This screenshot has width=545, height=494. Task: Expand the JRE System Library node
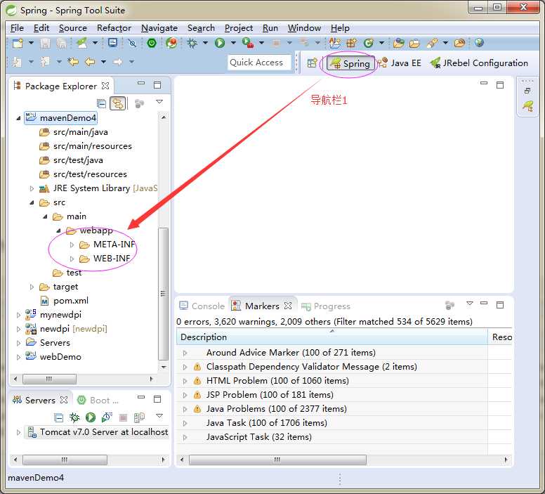point(32,188)
